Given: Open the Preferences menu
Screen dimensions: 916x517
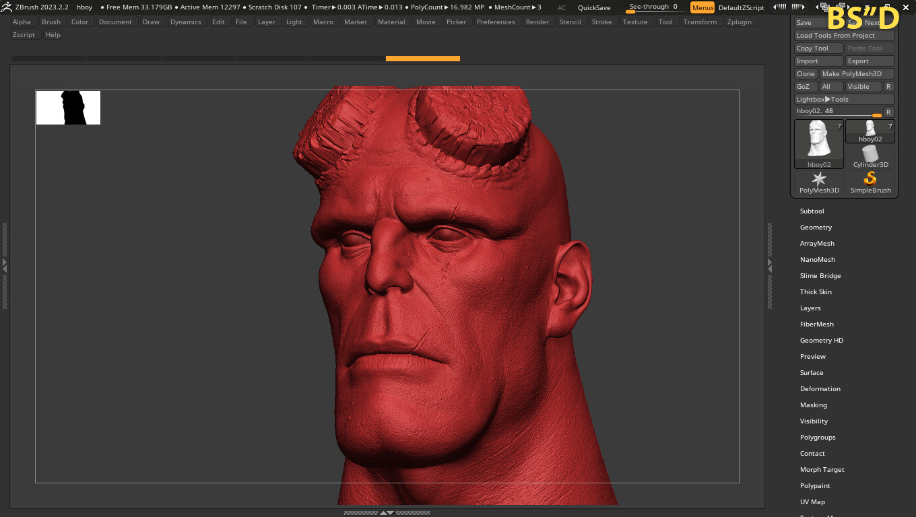Looking at the screenshot, I should (496, 22).
